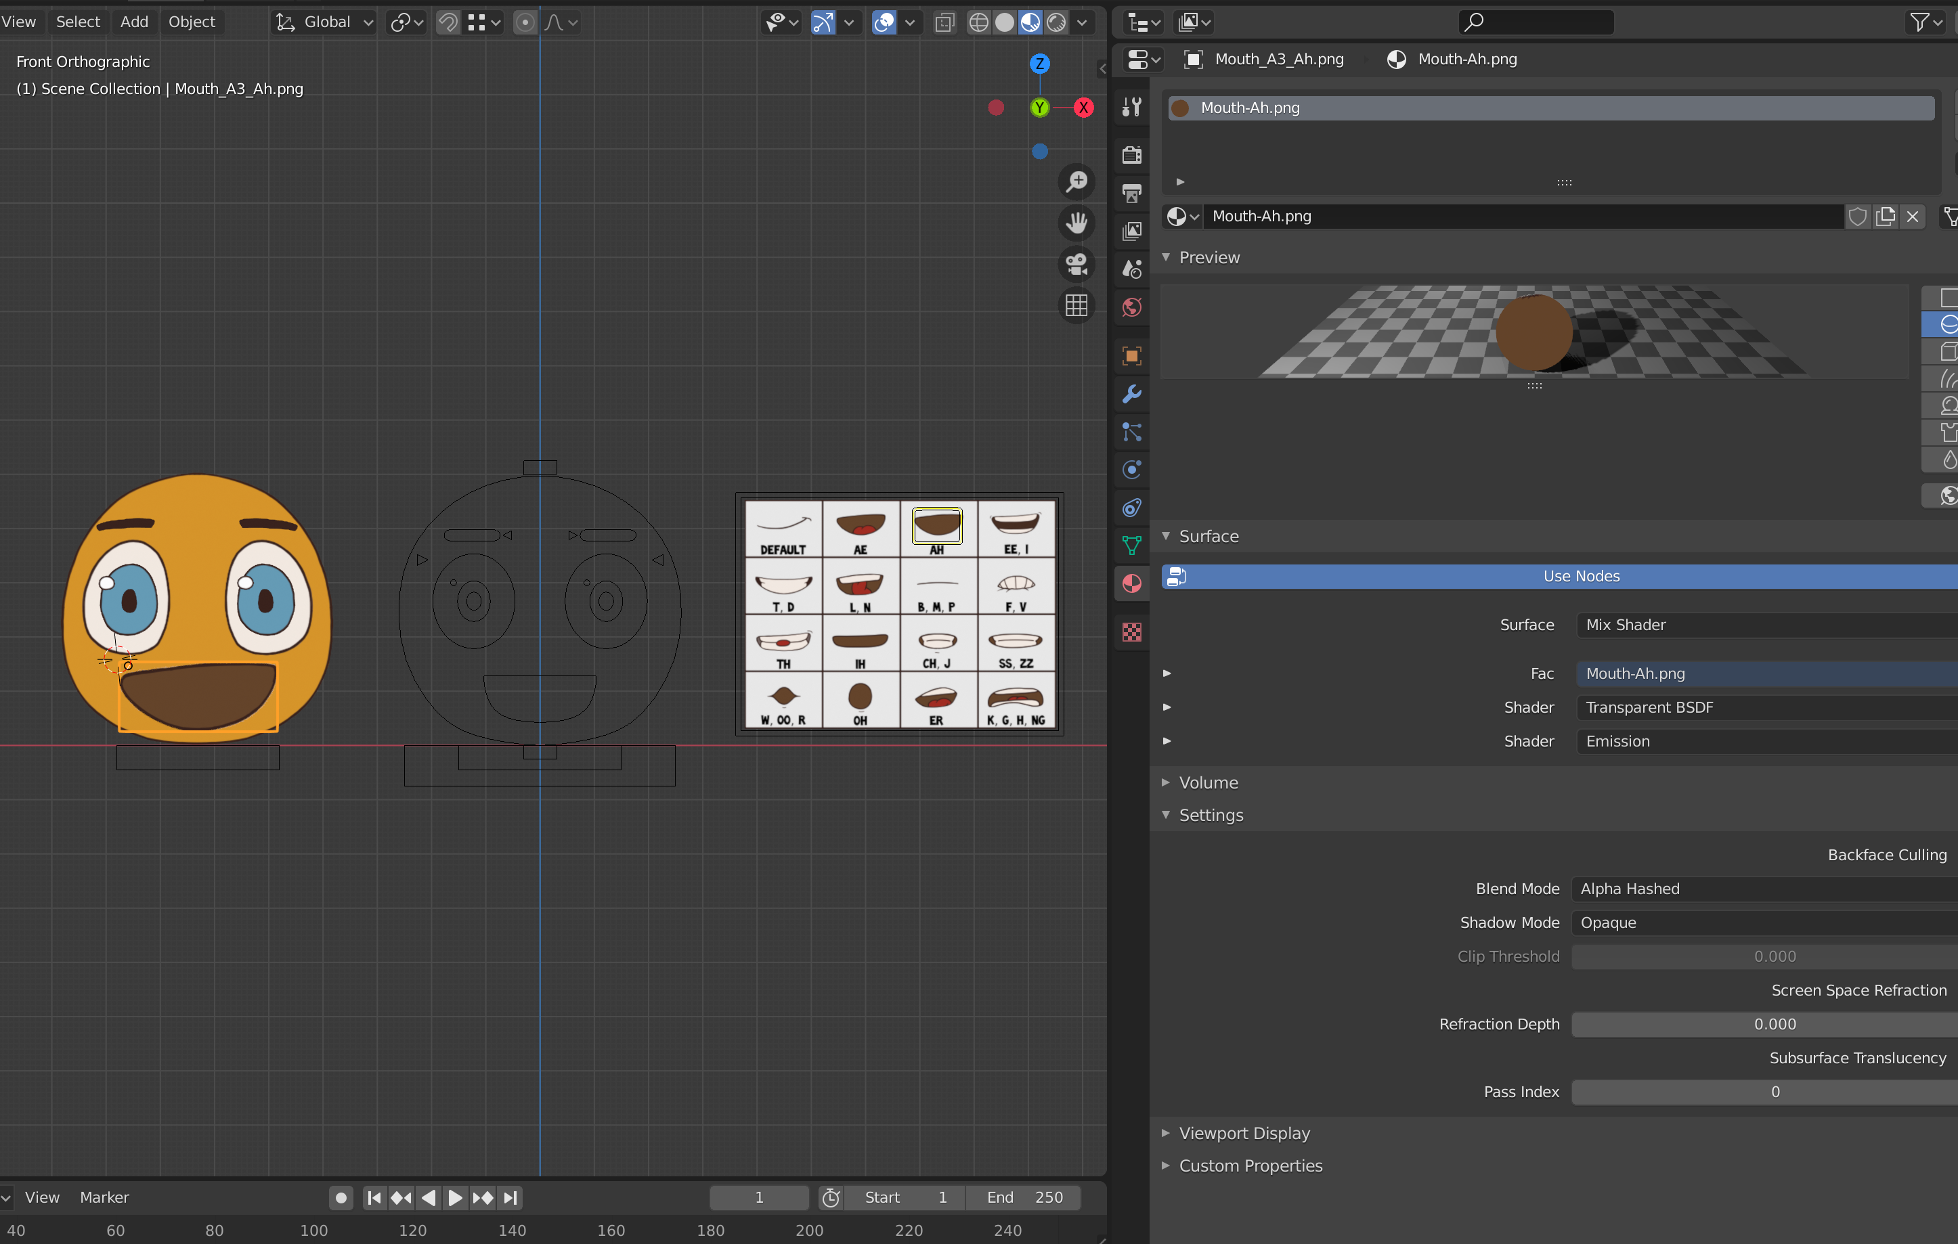Viewport: 1958px width, 1244px height.
Task: Open the Render properties tab icon
Action: pos(1131,154)
